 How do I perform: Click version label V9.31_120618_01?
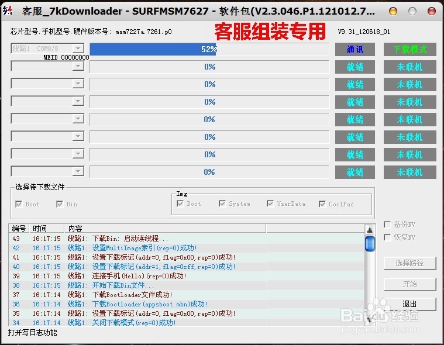point(364,32)
